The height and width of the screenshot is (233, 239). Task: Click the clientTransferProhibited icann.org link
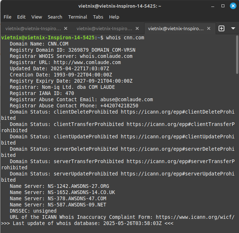pyautogui.click(x=181, y=124)
